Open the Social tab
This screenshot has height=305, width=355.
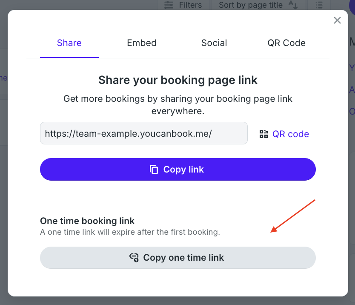pyautogui.click(x=214, y=43)
